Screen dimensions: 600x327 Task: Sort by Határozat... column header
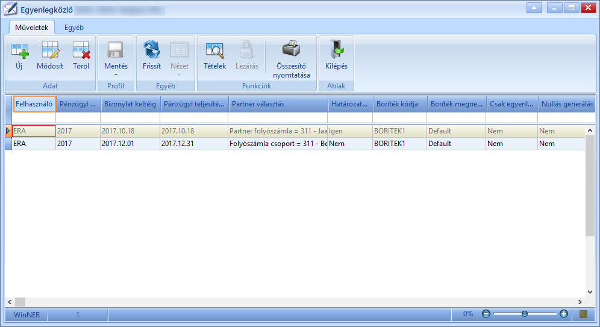[x=350, y=104]
